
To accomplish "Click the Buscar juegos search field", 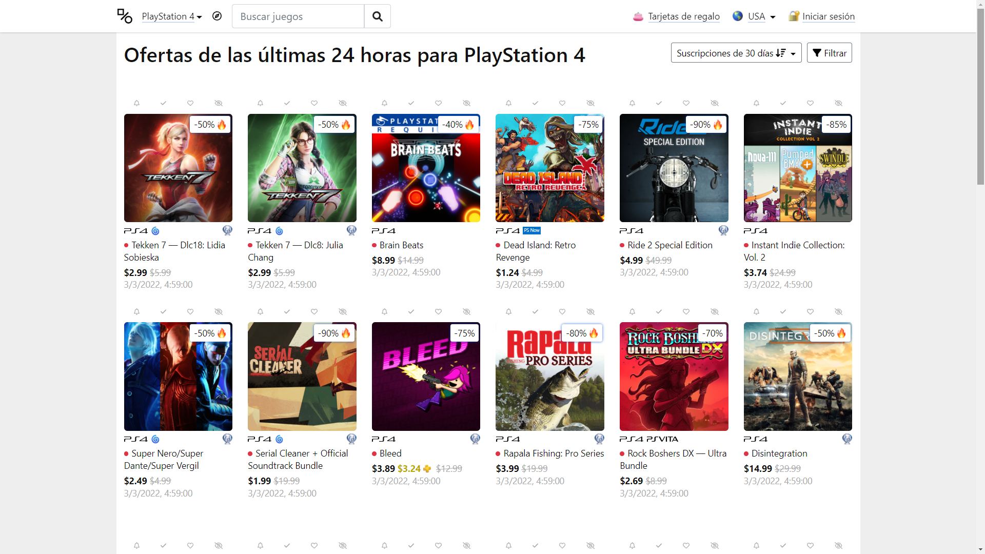I will tap(298, 16).
